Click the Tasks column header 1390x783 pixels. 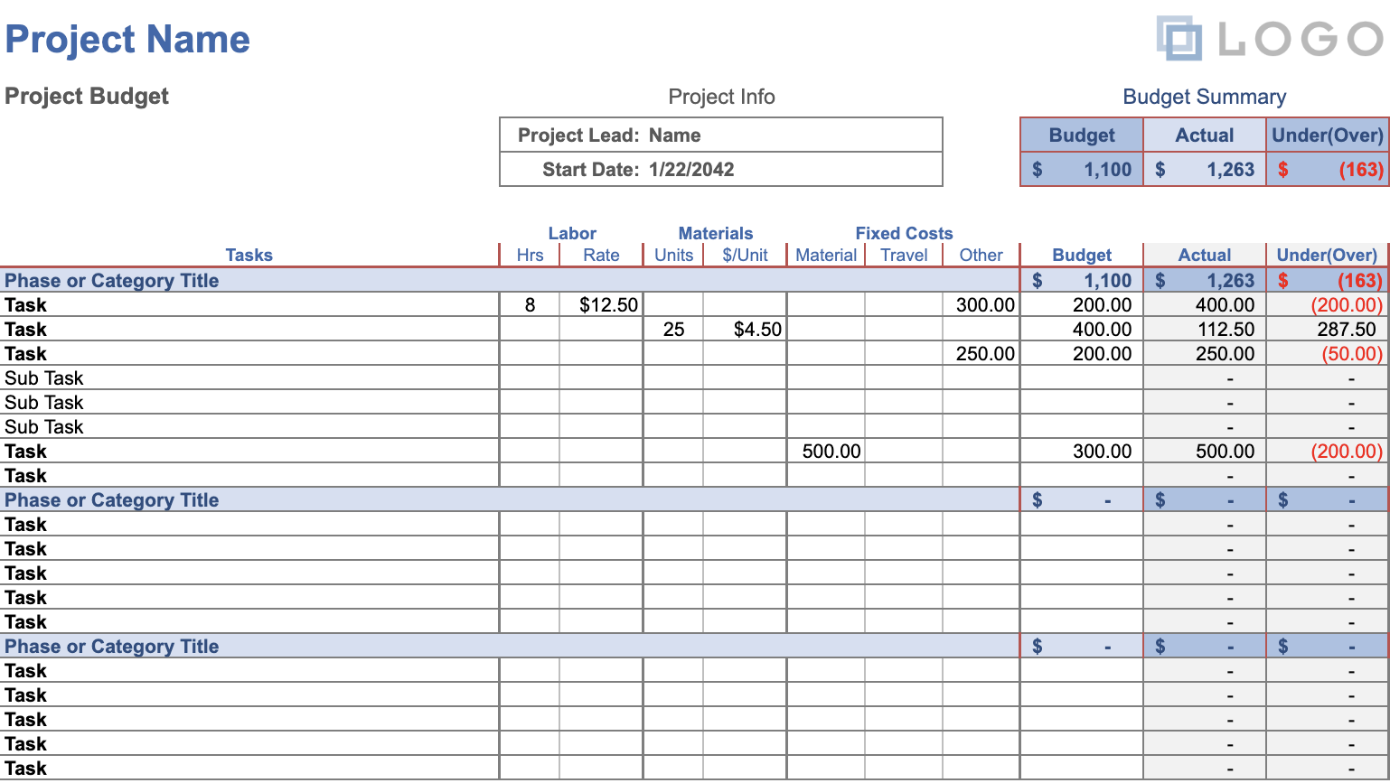click(x=249, y=256)
